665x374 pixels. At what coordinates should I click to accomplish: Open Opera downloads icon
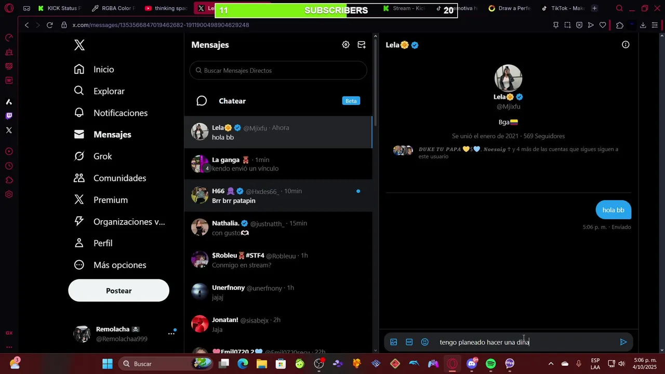pos(643,25)
